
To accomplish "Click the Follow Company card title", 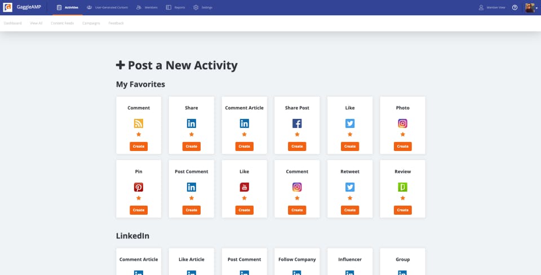I will (297, 259).
